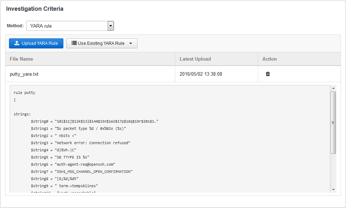Screen dimensions: 346x208
Task: Click the upload icon on Upload YARA Rule
Action: [17, 43]
